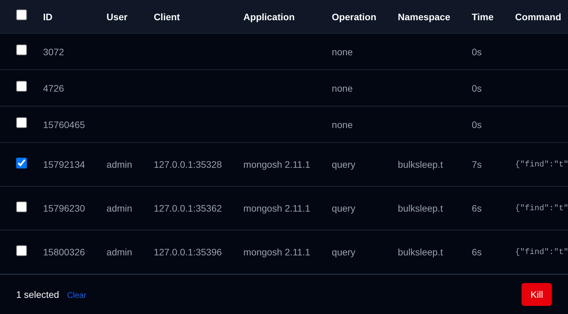The image size is (568, 314).
Task: Toggle the select-all checkbox in the header
Action: (22, 15)
